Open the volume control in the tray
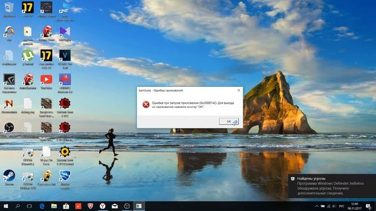Image resolution: width=376 pixels, height=211 pixels. [x=334, y=206]
